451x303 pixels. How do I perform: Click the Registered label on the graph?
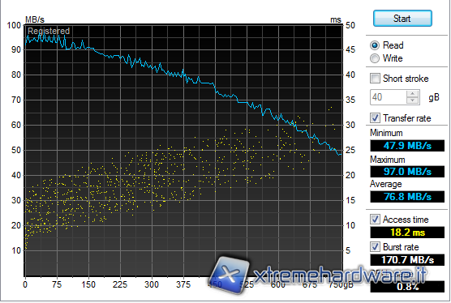(x=49, y=31)
